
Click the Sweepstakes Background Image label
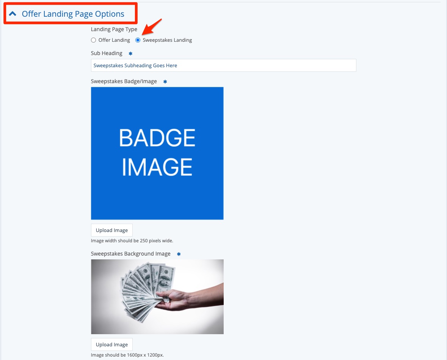coord(130,254)
